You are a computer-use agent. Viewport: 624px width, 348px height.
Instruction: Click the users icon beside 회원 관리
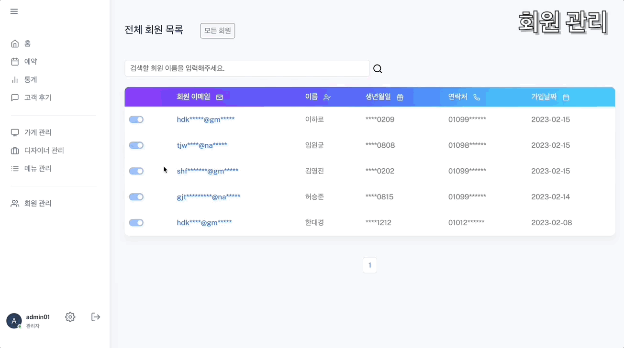click(x=15, y=204)
